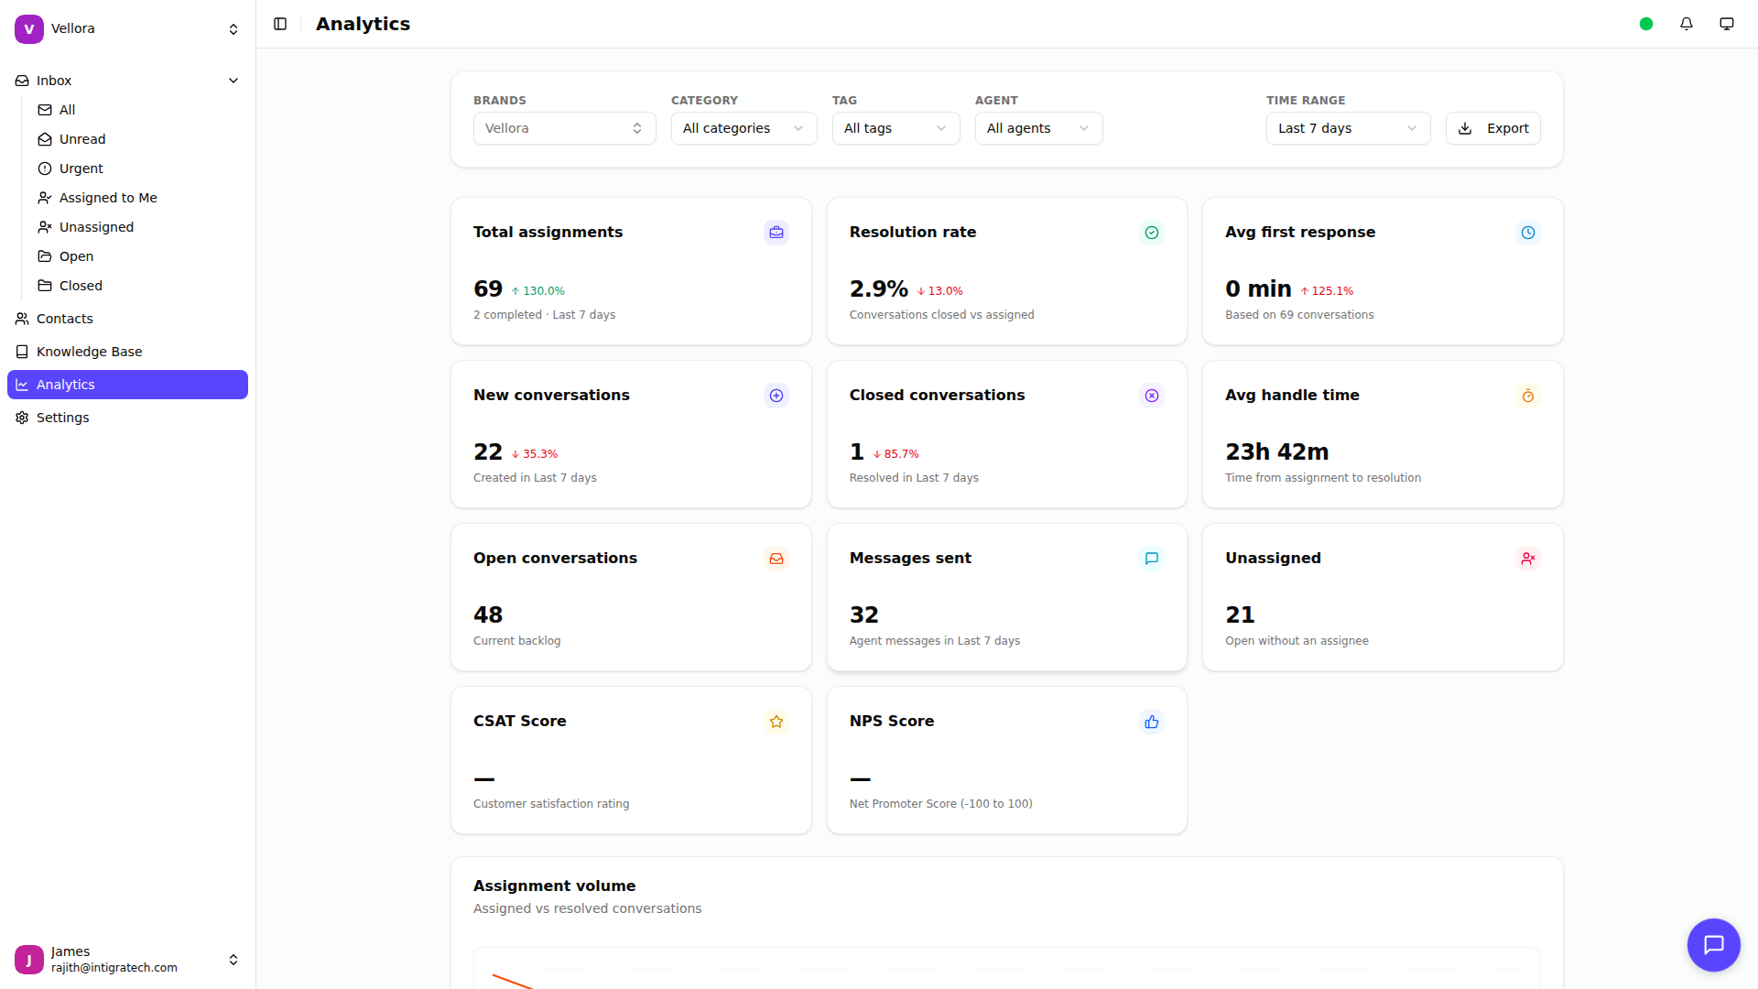Click Net Promoter Score description text
1758x989 pixels.
pyautogui.click(x=940, y=804)
